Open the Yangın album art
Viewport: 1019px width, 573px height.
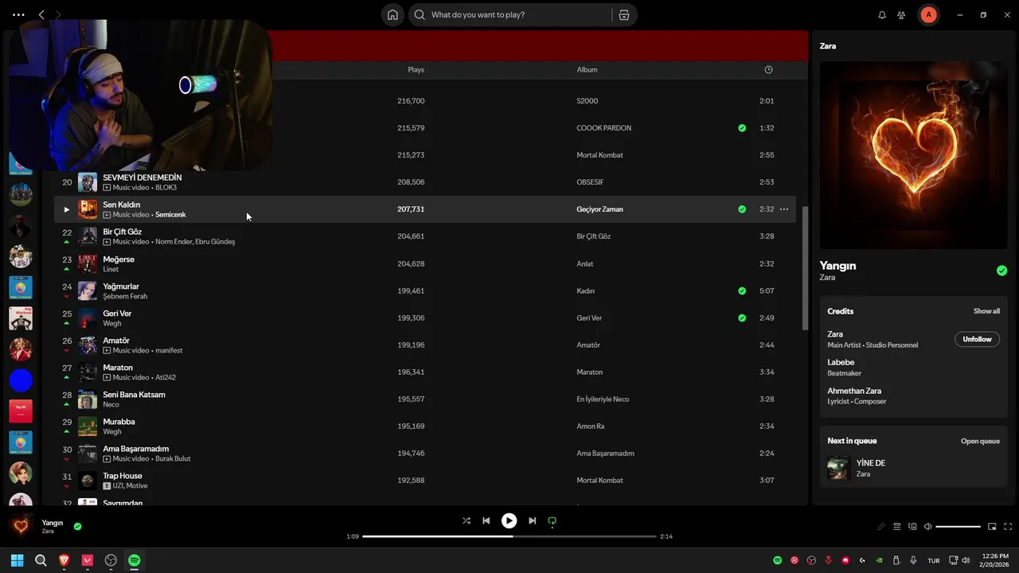[913, 155]
